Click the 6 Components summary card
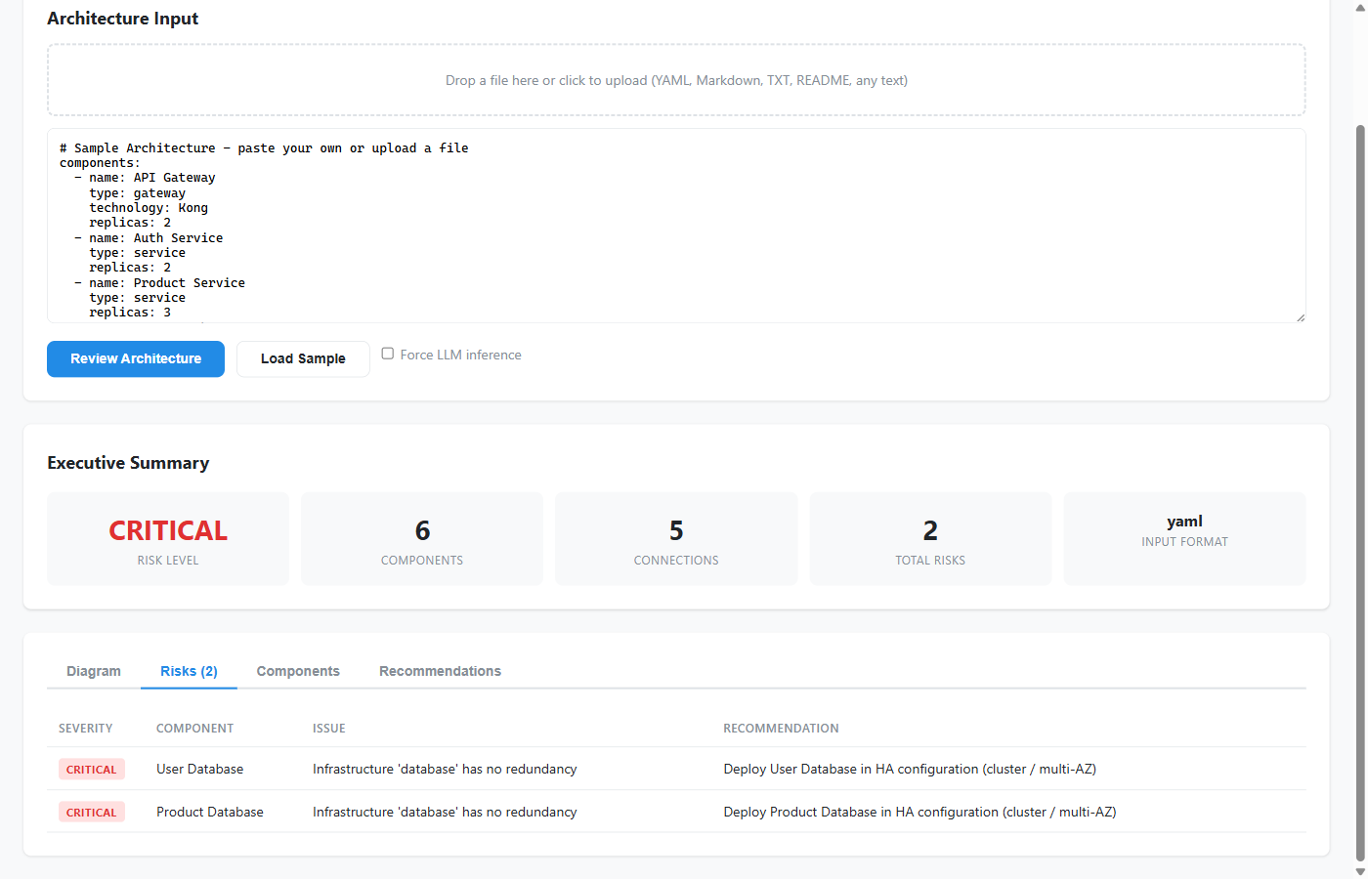Viewport: 1368px width, 879px height. pos(422,539)
